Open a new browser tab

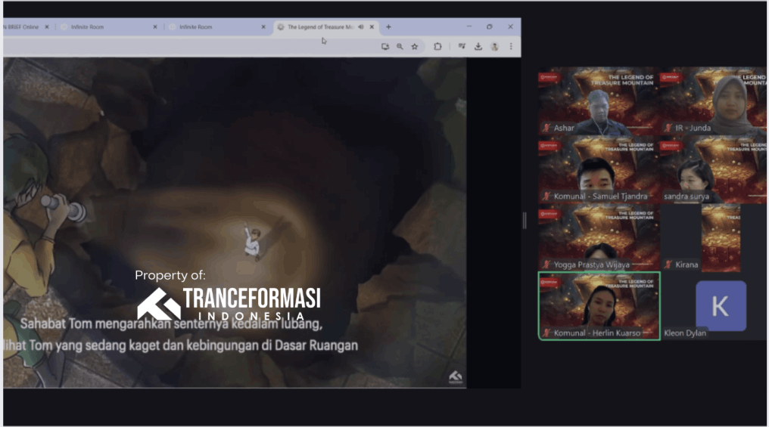pyautogui.click(x=388, y=26)
